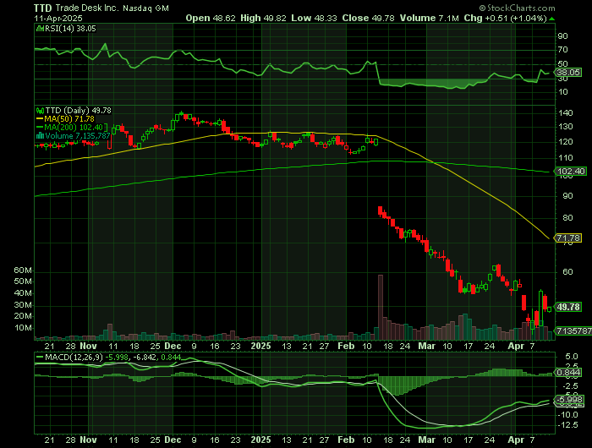The image size is (592, 448).
Task: Click the green up-triangle beside Chg percentage
Action: 551,19
